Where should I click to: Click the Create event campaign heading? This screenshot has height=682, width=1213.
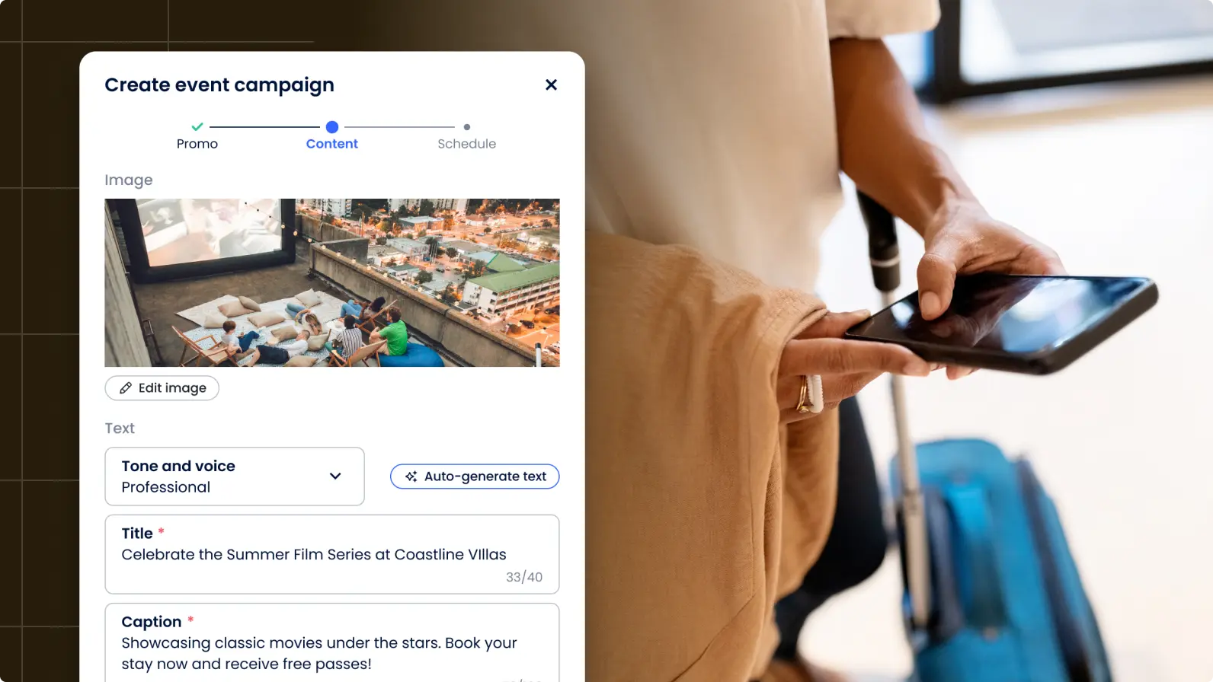click(x=219, y=84)
